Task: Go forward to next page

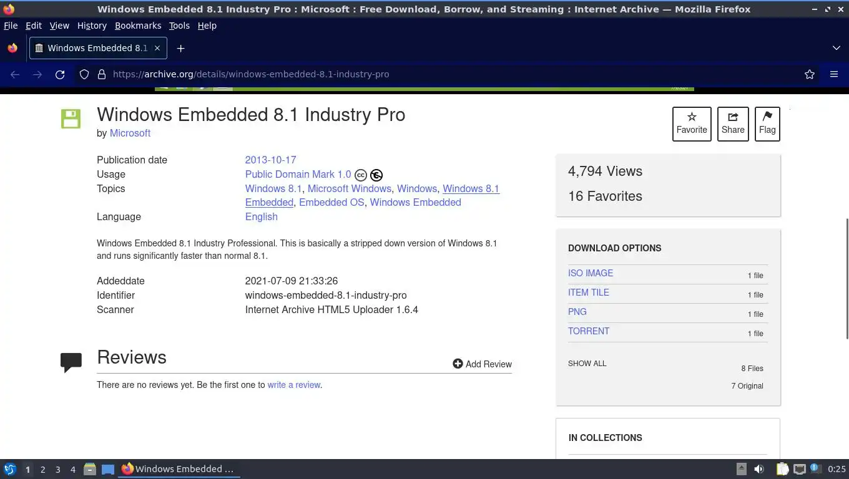Action: (37, 74)
